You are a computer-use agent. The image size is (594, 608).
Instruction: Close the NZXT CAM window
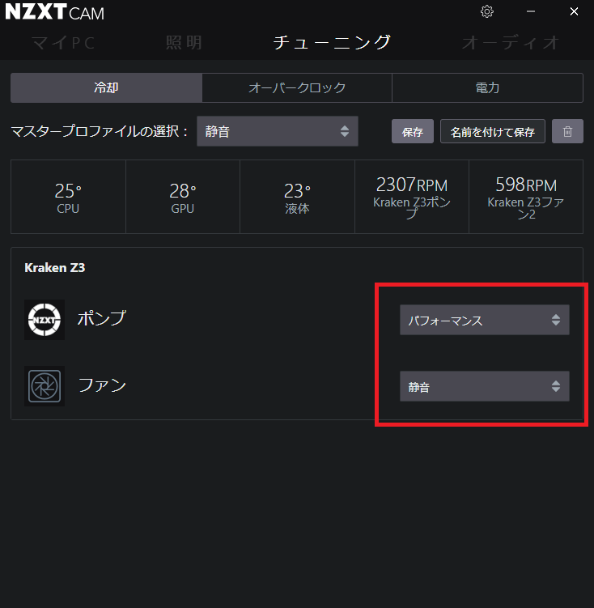tap(574, 11)
